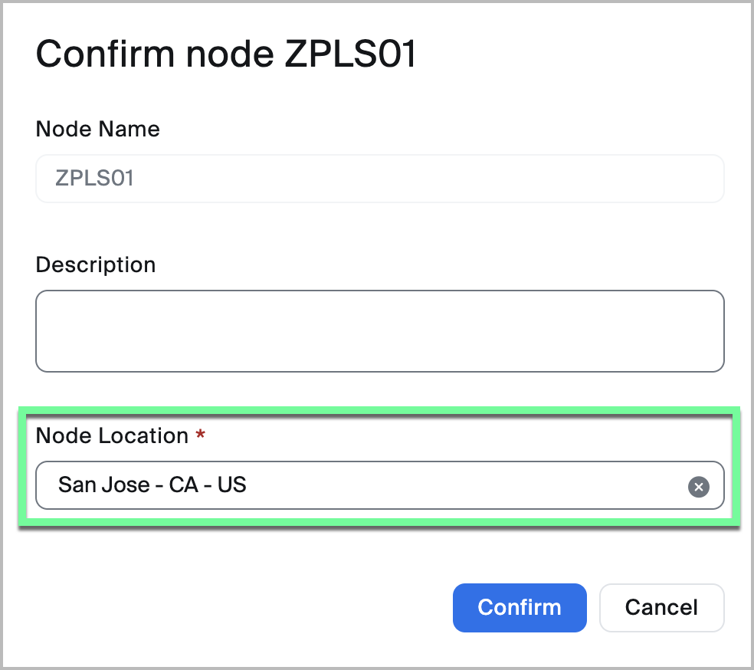The width and height of the screenshot is (754, 670).
Task: Click the Description label
Action: [96, 264]
